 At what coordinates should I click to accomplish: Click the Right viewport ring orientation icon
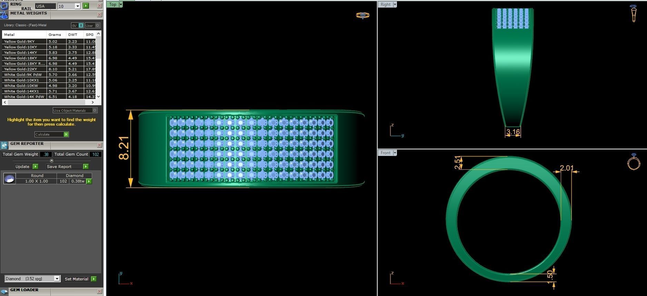pyautogui.click(x=633, y=13)
